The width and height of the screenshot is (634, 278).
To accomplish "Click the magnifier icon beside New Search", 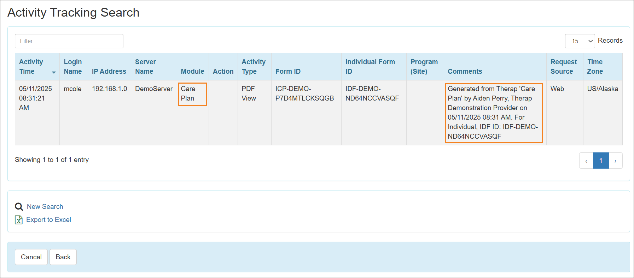I will coord(19,207).
